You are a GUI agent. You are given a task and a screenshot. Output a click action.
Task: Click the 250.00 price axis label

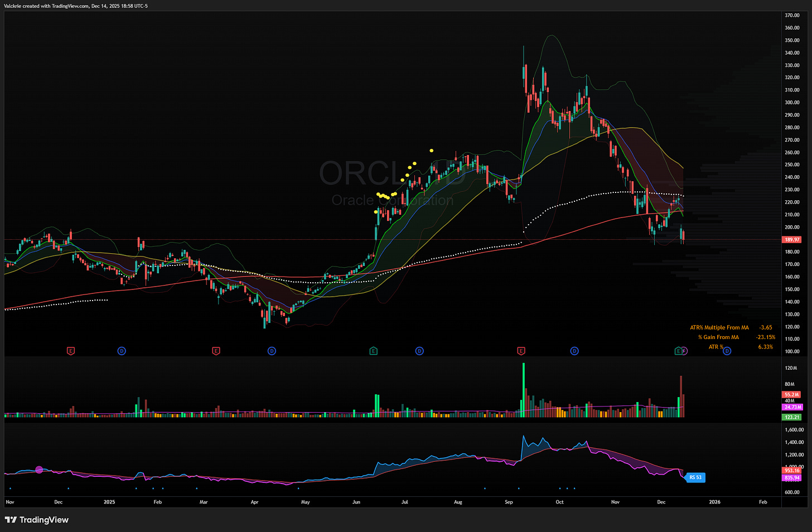pos(792,165)
